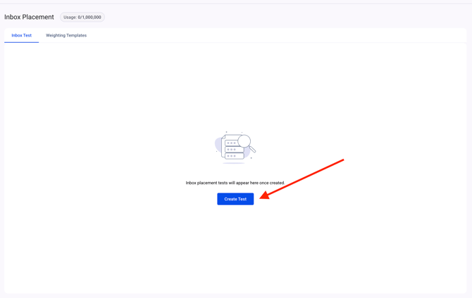Click the magnifier handle in the empty-state graphic

pyautogui.click(x=252, y=149)
